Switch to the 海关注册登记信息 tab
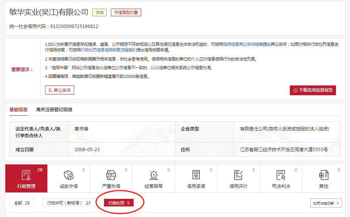 click(x=54, y=110)
